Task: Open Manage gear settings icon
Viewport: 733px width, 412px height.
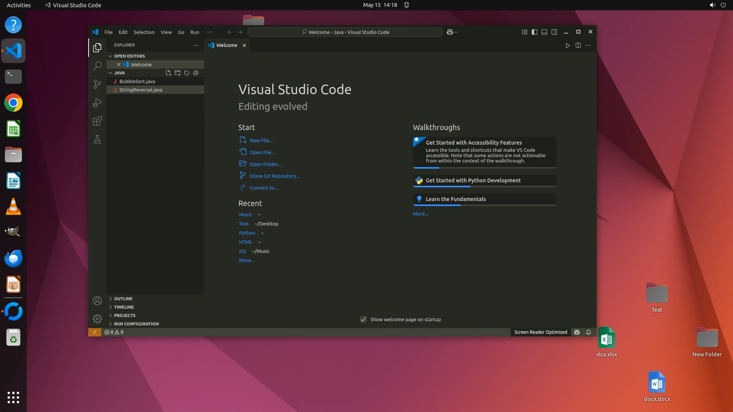Action: (97, 319)
